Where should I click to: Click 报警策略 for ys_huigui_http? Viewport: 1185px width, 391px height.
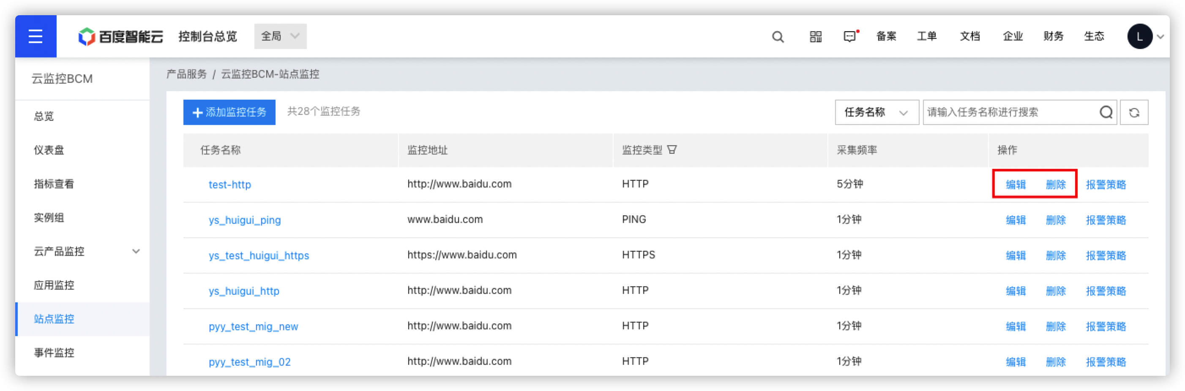[1106, 291]
